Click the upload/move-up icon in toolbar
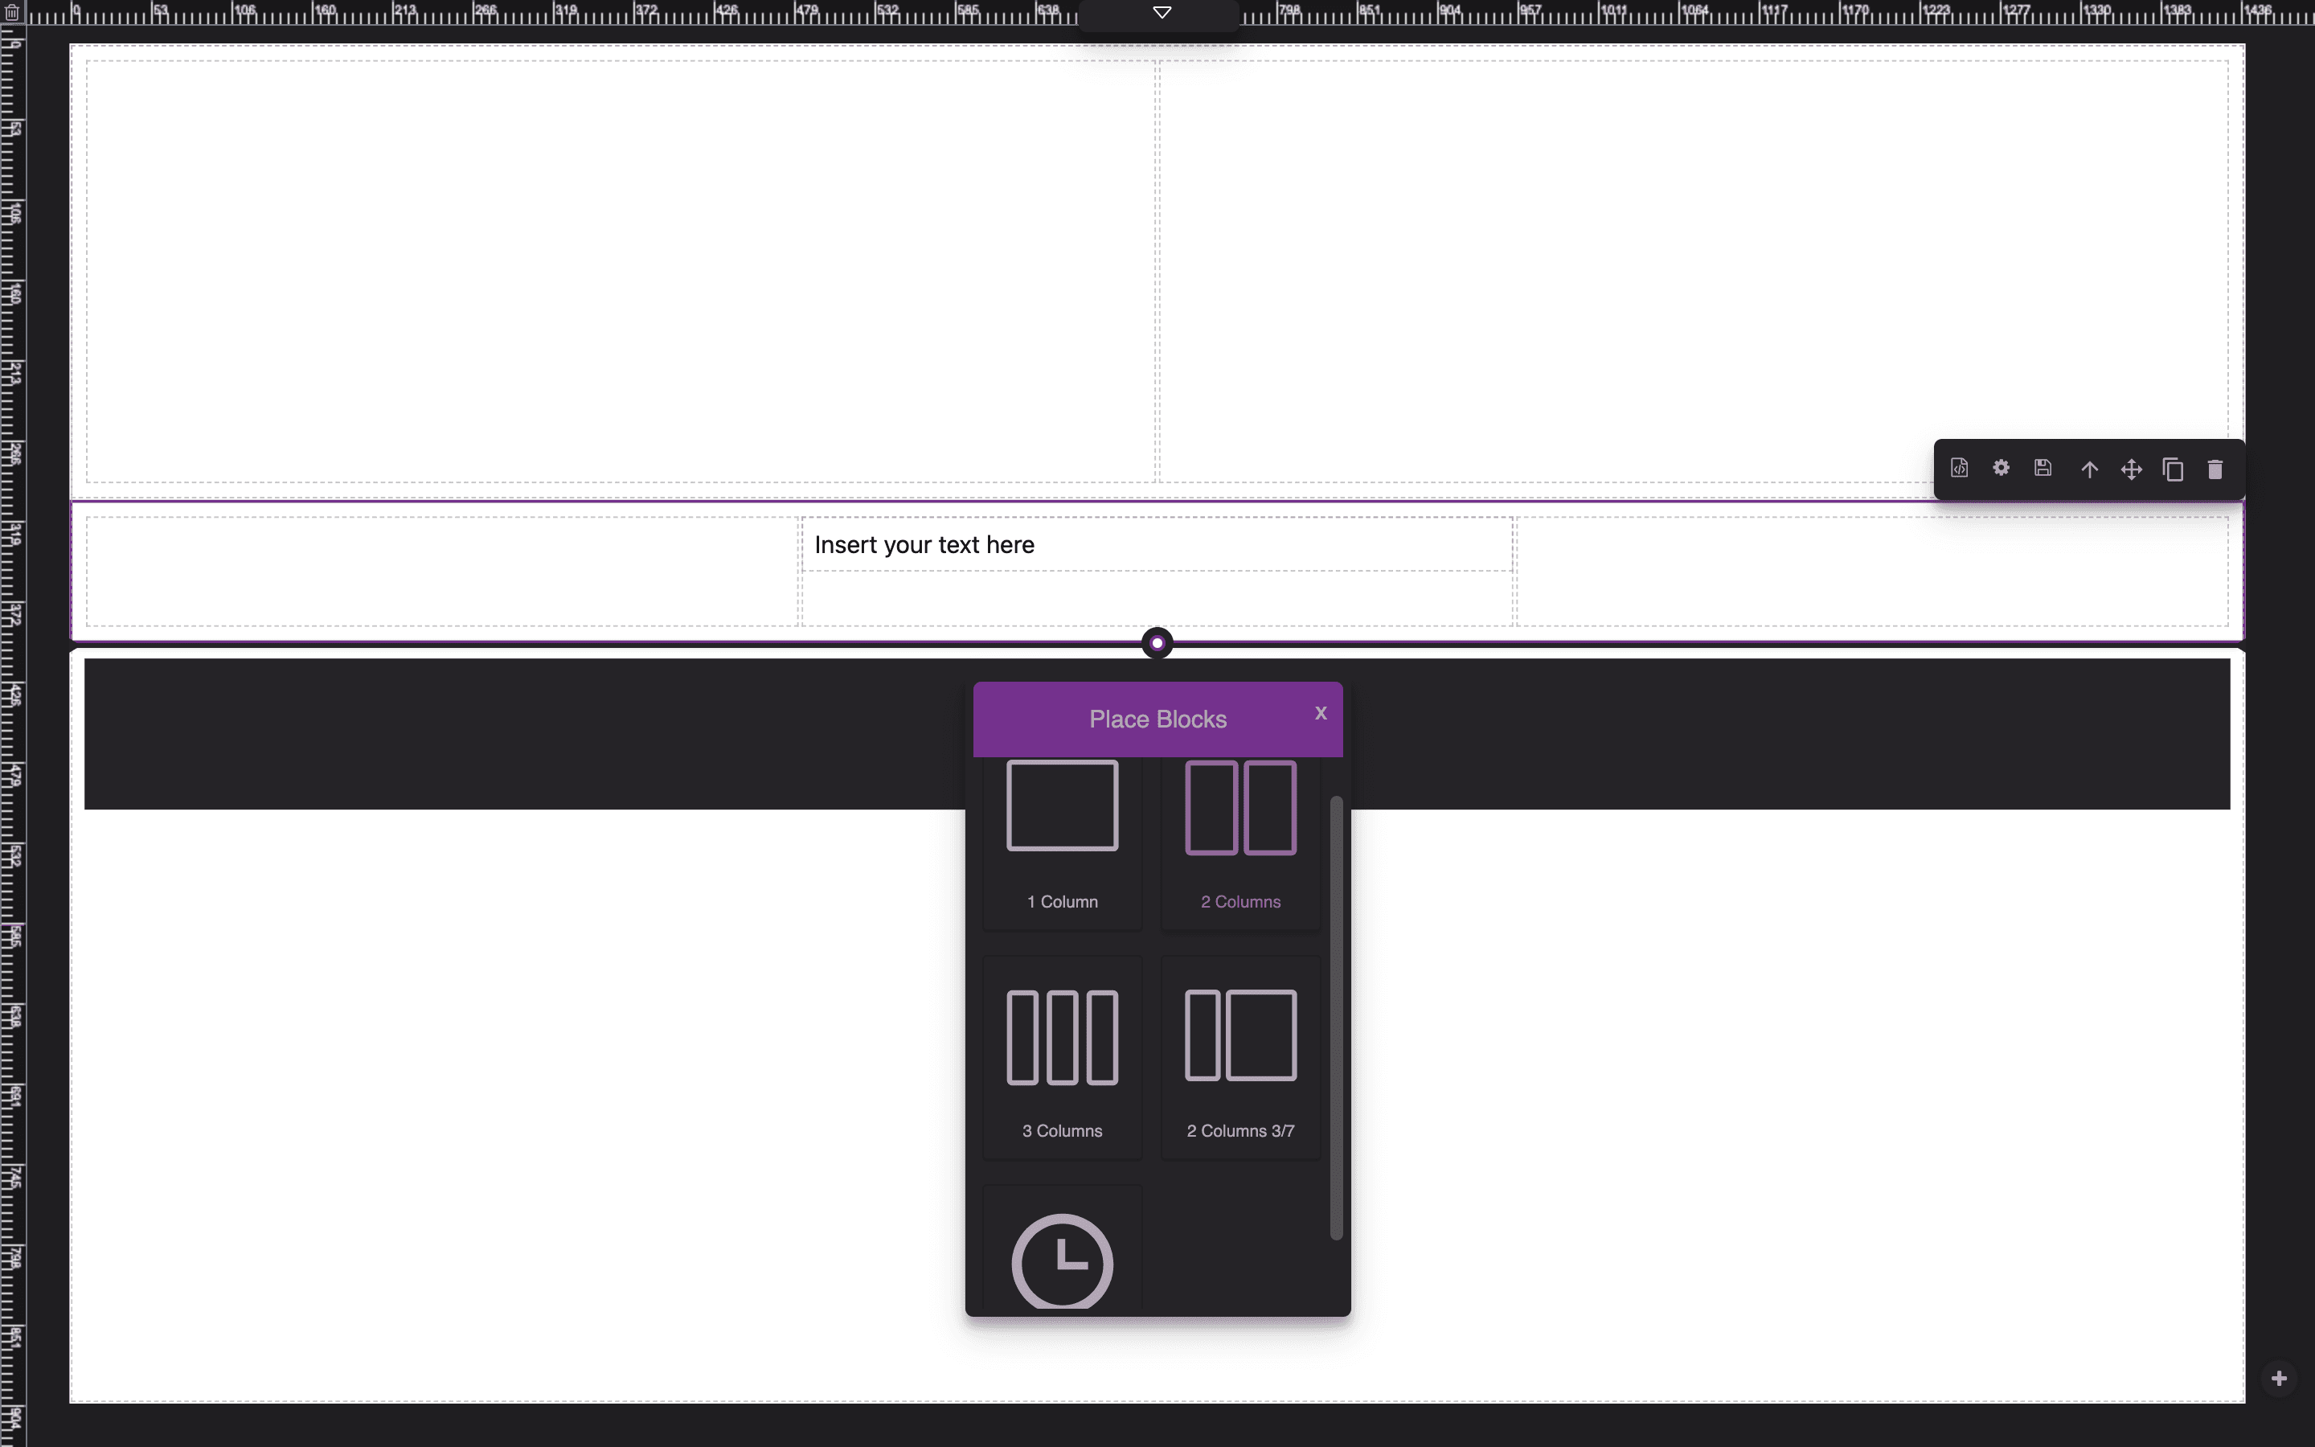Viewport: 2315px width, 1447px height. click(2090, 469)
